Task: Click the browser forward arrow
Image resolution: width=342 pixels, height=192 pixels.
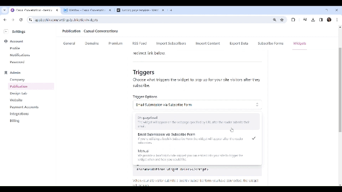Action: (x=13, y=20)
